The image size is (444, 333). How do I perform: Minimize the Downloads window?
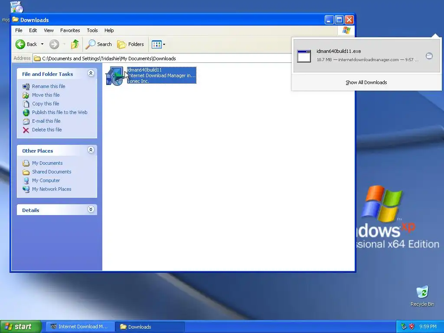329,20
